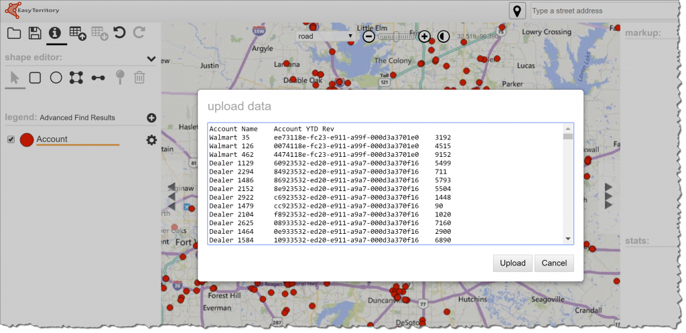Select the pointer selection tool
Viewport: 686px width, 333px height.
15,78
